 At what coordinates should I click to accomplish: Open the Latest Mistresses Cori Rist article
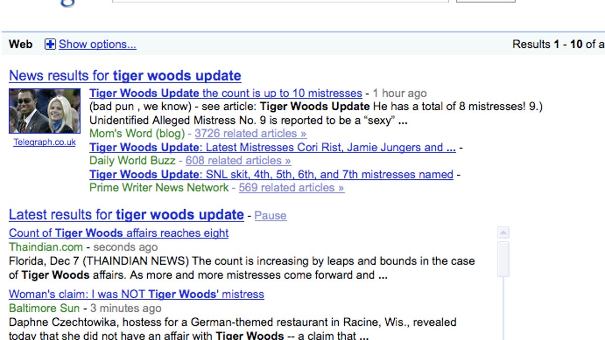[272, 147]
